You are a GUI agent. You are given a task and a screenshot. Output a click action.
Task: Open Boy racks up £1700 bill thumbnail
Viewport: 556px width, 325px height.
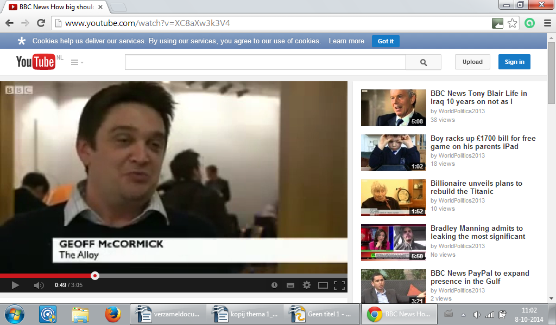(x=393, y=152)
